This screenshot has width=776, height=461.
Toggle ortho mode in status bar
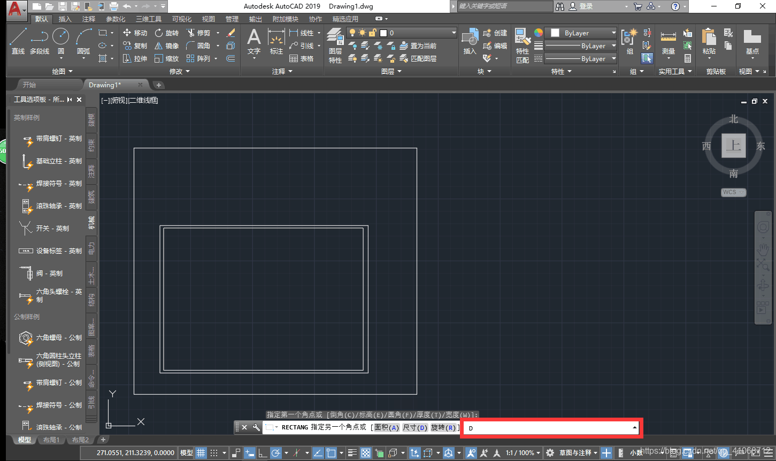pos(263,453)
